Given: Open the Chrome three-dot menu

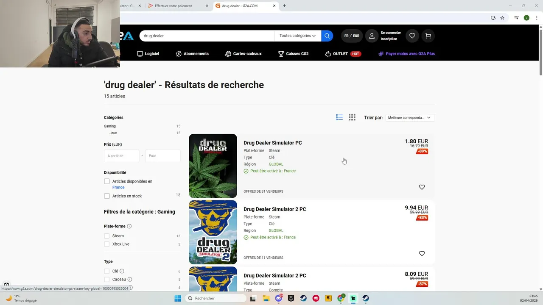Looking at the screenshot, I should coord(537,18).
